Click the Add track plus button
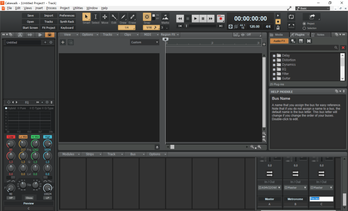The height and width of the screenshot is (211, 348). pos(63,42)
